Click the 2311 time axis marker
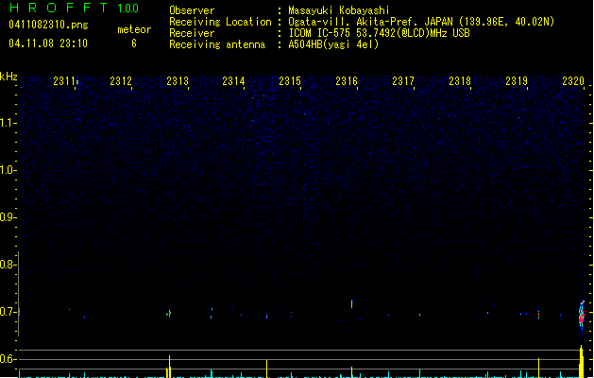The width and height of the screenshot is (594, 378). point(64,81)
